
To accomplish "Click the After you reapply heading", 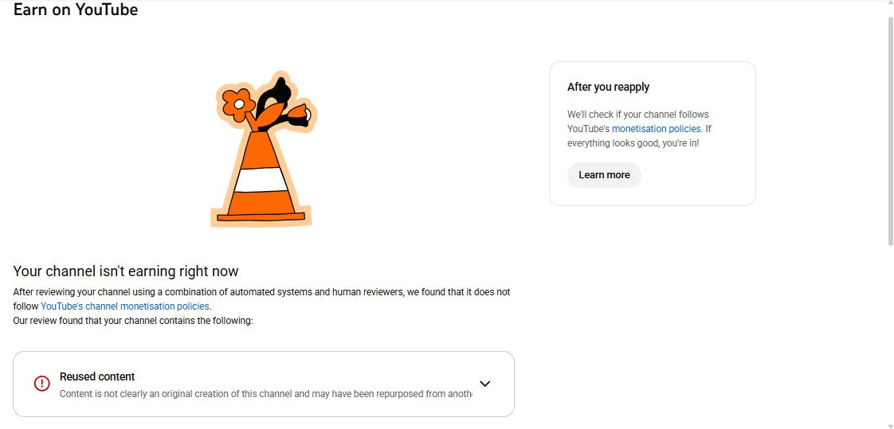I will click(x=608, y=87).
